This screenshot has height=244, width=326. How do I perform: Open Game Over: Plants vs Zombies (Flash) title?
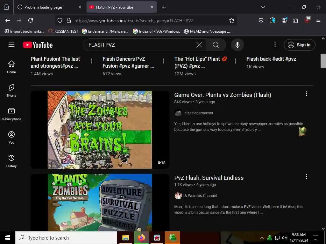coord(223,95)
